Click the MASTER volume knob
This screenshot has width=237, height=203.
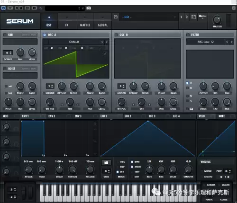click(217, 20)
